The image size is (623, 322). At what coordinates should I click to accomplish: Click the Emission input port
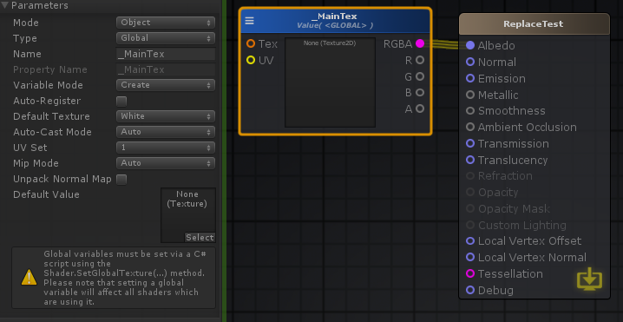470,78
